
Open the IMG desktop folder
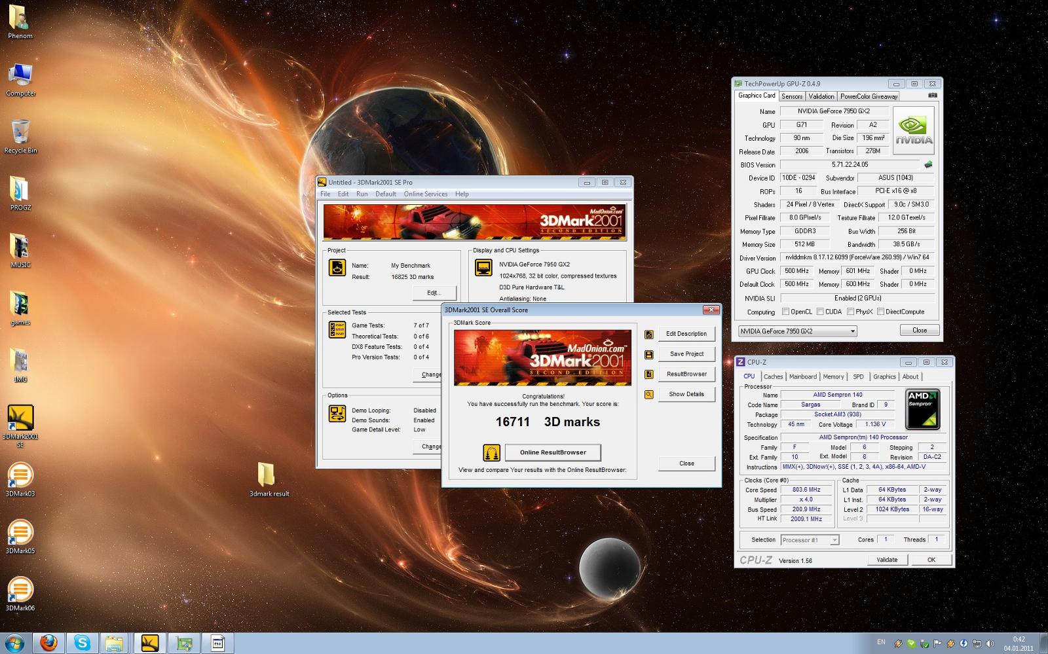point(20,365)
